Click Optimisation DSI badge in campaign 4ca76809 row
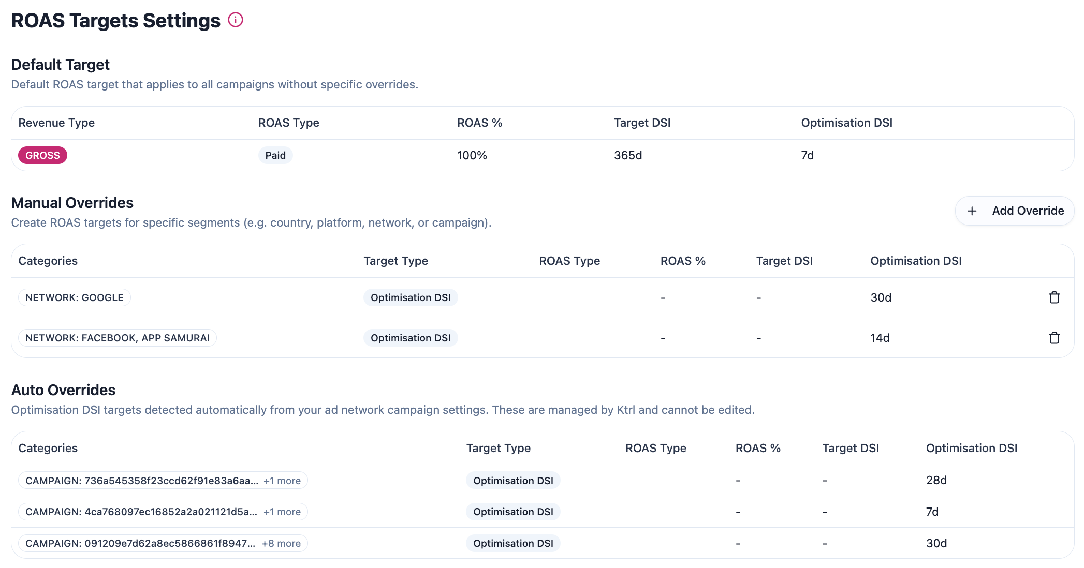Image resolution: width=1084 pixels, height=568 pixels. pos(513,512)
